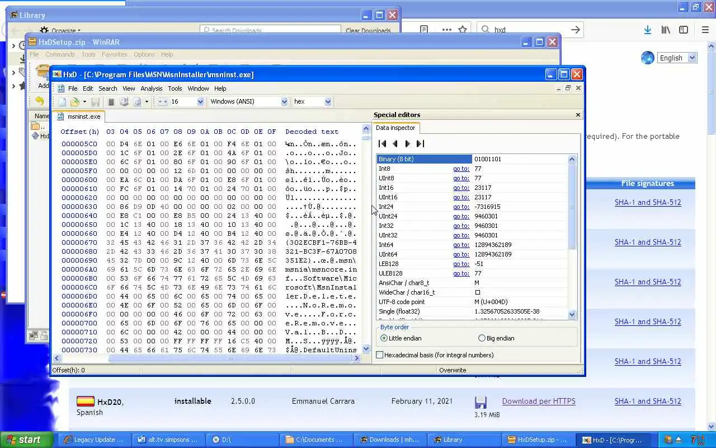Open the Windows (ANSI) charset dropdown
This screenshot has height=448, width=716.
[284, 102]
